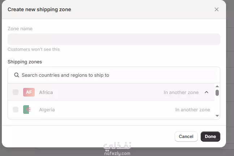Click the "Zone name" field label

(20, 29)
